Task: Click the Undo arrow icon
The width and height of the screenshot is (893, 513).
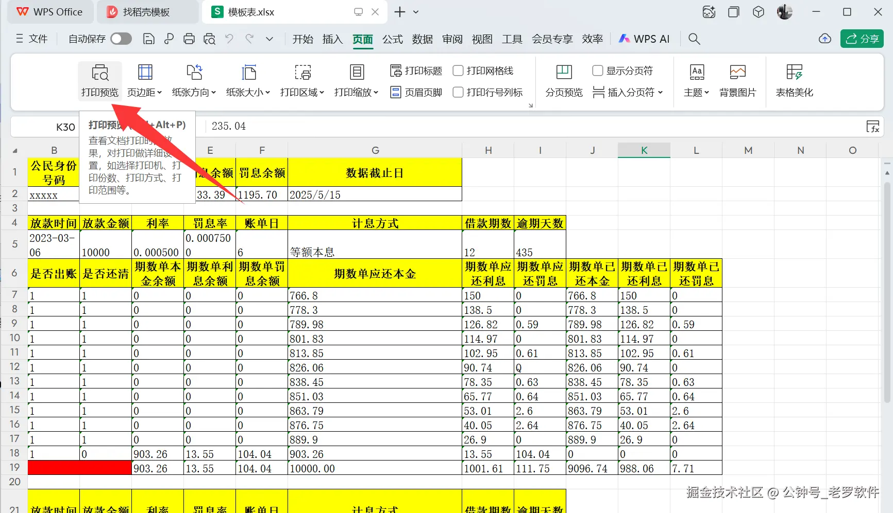Action: [229, 39]
